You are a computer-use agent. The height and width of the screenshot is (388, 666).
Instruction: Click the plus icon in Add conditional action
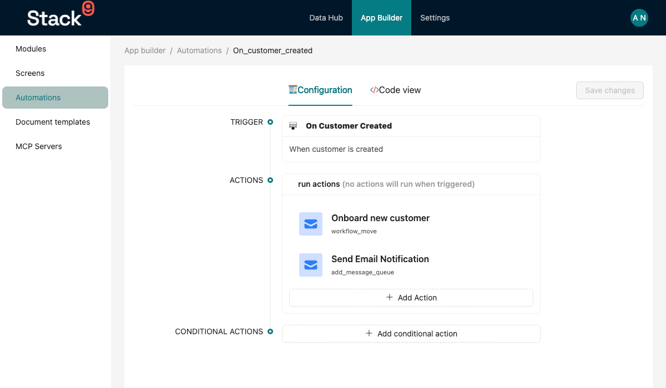coord(369,334)
